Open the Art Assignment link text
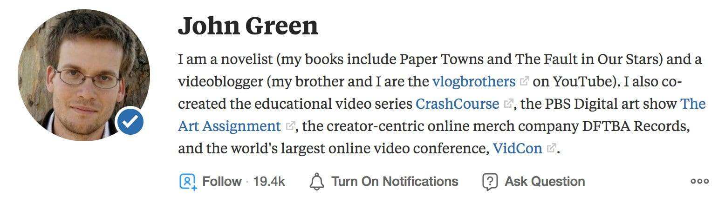 point(229,126)
